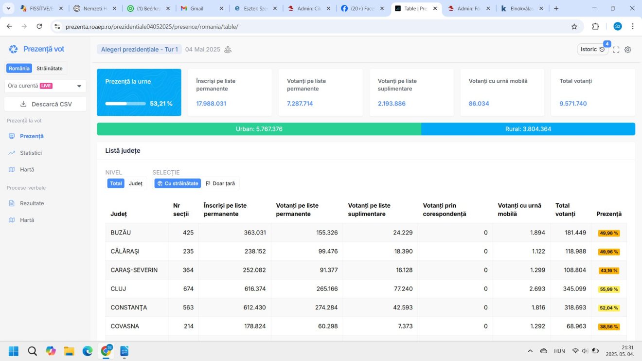Click the CLUJ row name
Viewport: 642px width, 361px height.
pyautogui.click(x=118, y=289)
